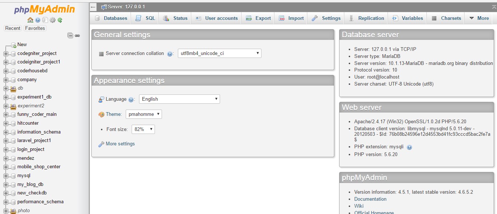Click the database icon for db
The image size is (497, 214).
click(x=13, y=89)
